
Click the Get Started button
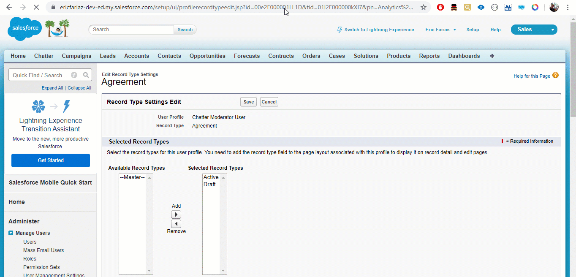pyautogui.click(x=51, y=160)
